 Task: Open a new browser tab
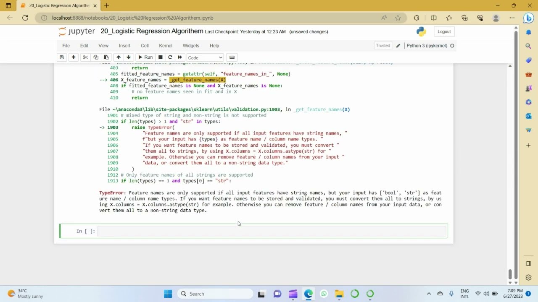(107, 5)
